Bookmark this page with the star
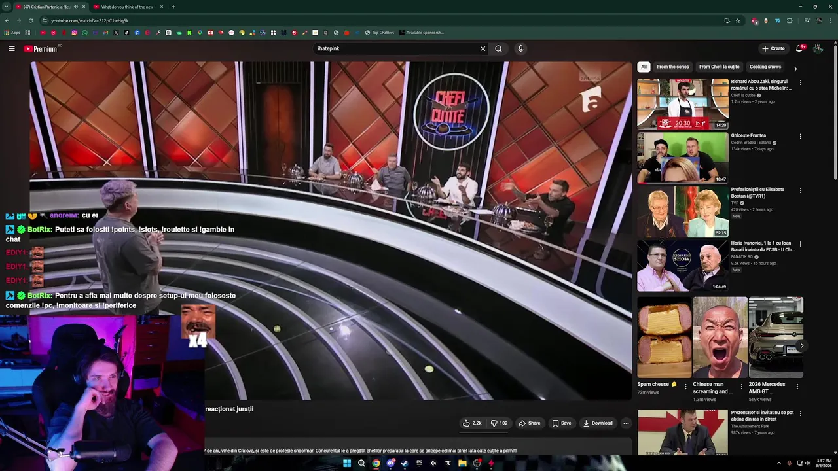The height and width of the screenshot is (471, 838). point(738,20)
